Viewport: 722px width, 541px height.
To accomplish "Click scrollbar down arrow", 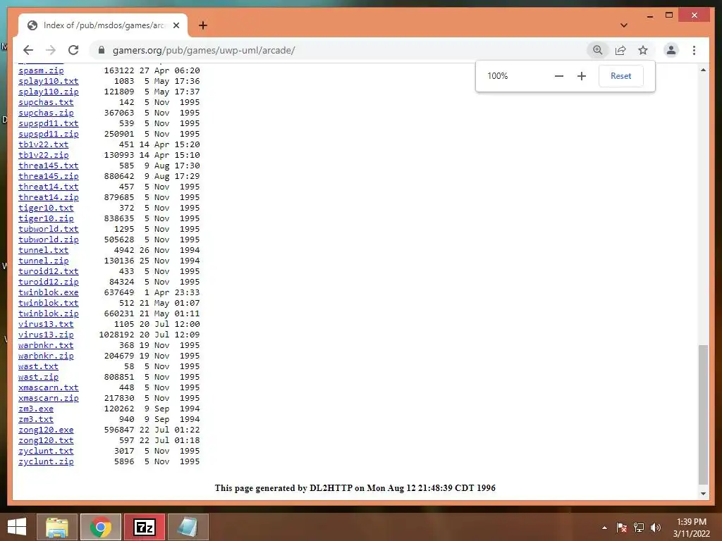I will 703,494.
